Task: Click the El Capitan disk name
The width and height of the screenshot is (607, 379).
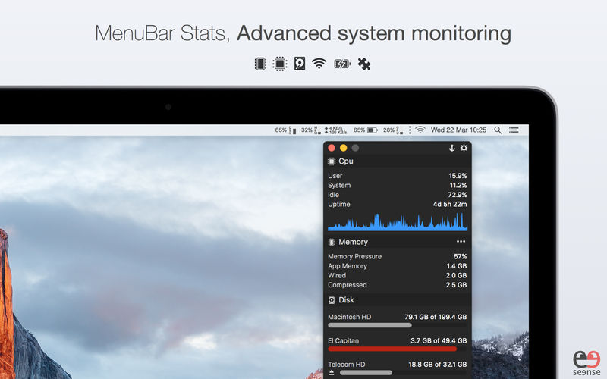Action: (343, 340)
